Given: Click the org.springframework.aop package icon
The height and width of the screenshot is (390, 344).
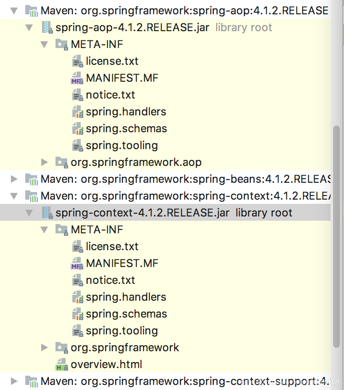Looking at the screenshot, I should pyautogui.click(x=61, y=162).
